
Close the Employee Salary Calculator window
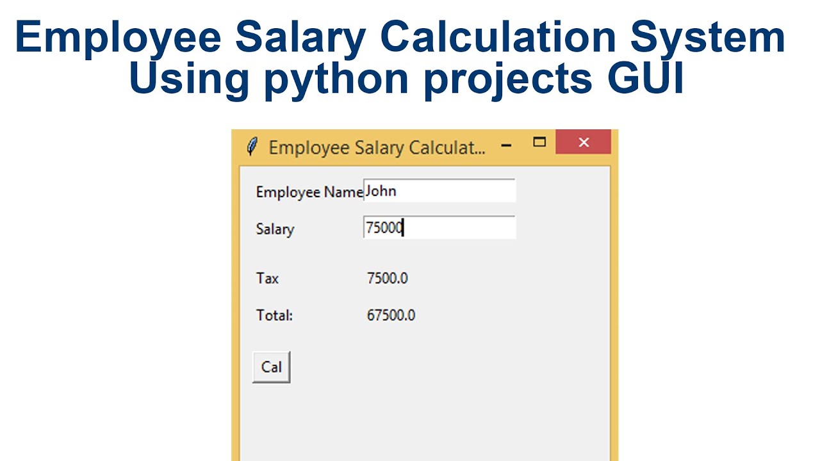pos(583,142)
